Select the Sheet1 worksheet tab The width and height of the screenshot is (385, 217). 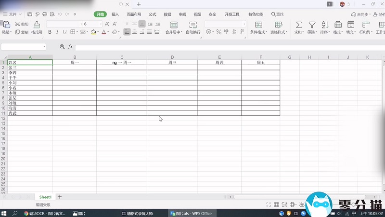pyautogui.click(x=45, y=197)
